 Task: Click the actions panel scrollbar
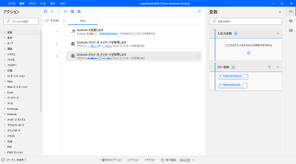click(41, 71)
